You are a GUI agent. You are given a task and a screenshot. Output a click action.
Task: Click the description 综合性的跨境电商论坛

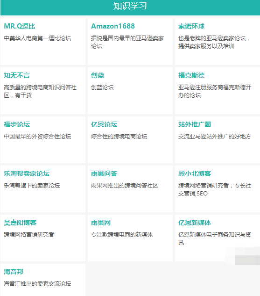[x=119, y=136]
